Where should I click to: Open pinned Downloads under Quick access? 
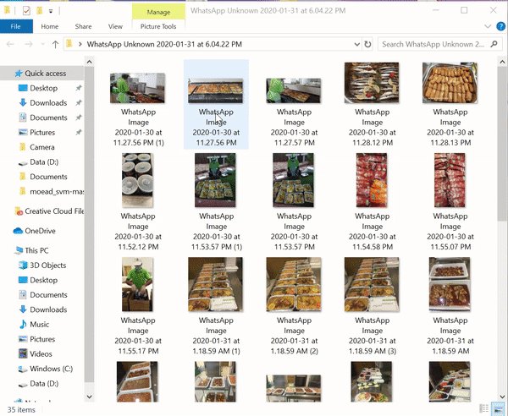(48, 103)
